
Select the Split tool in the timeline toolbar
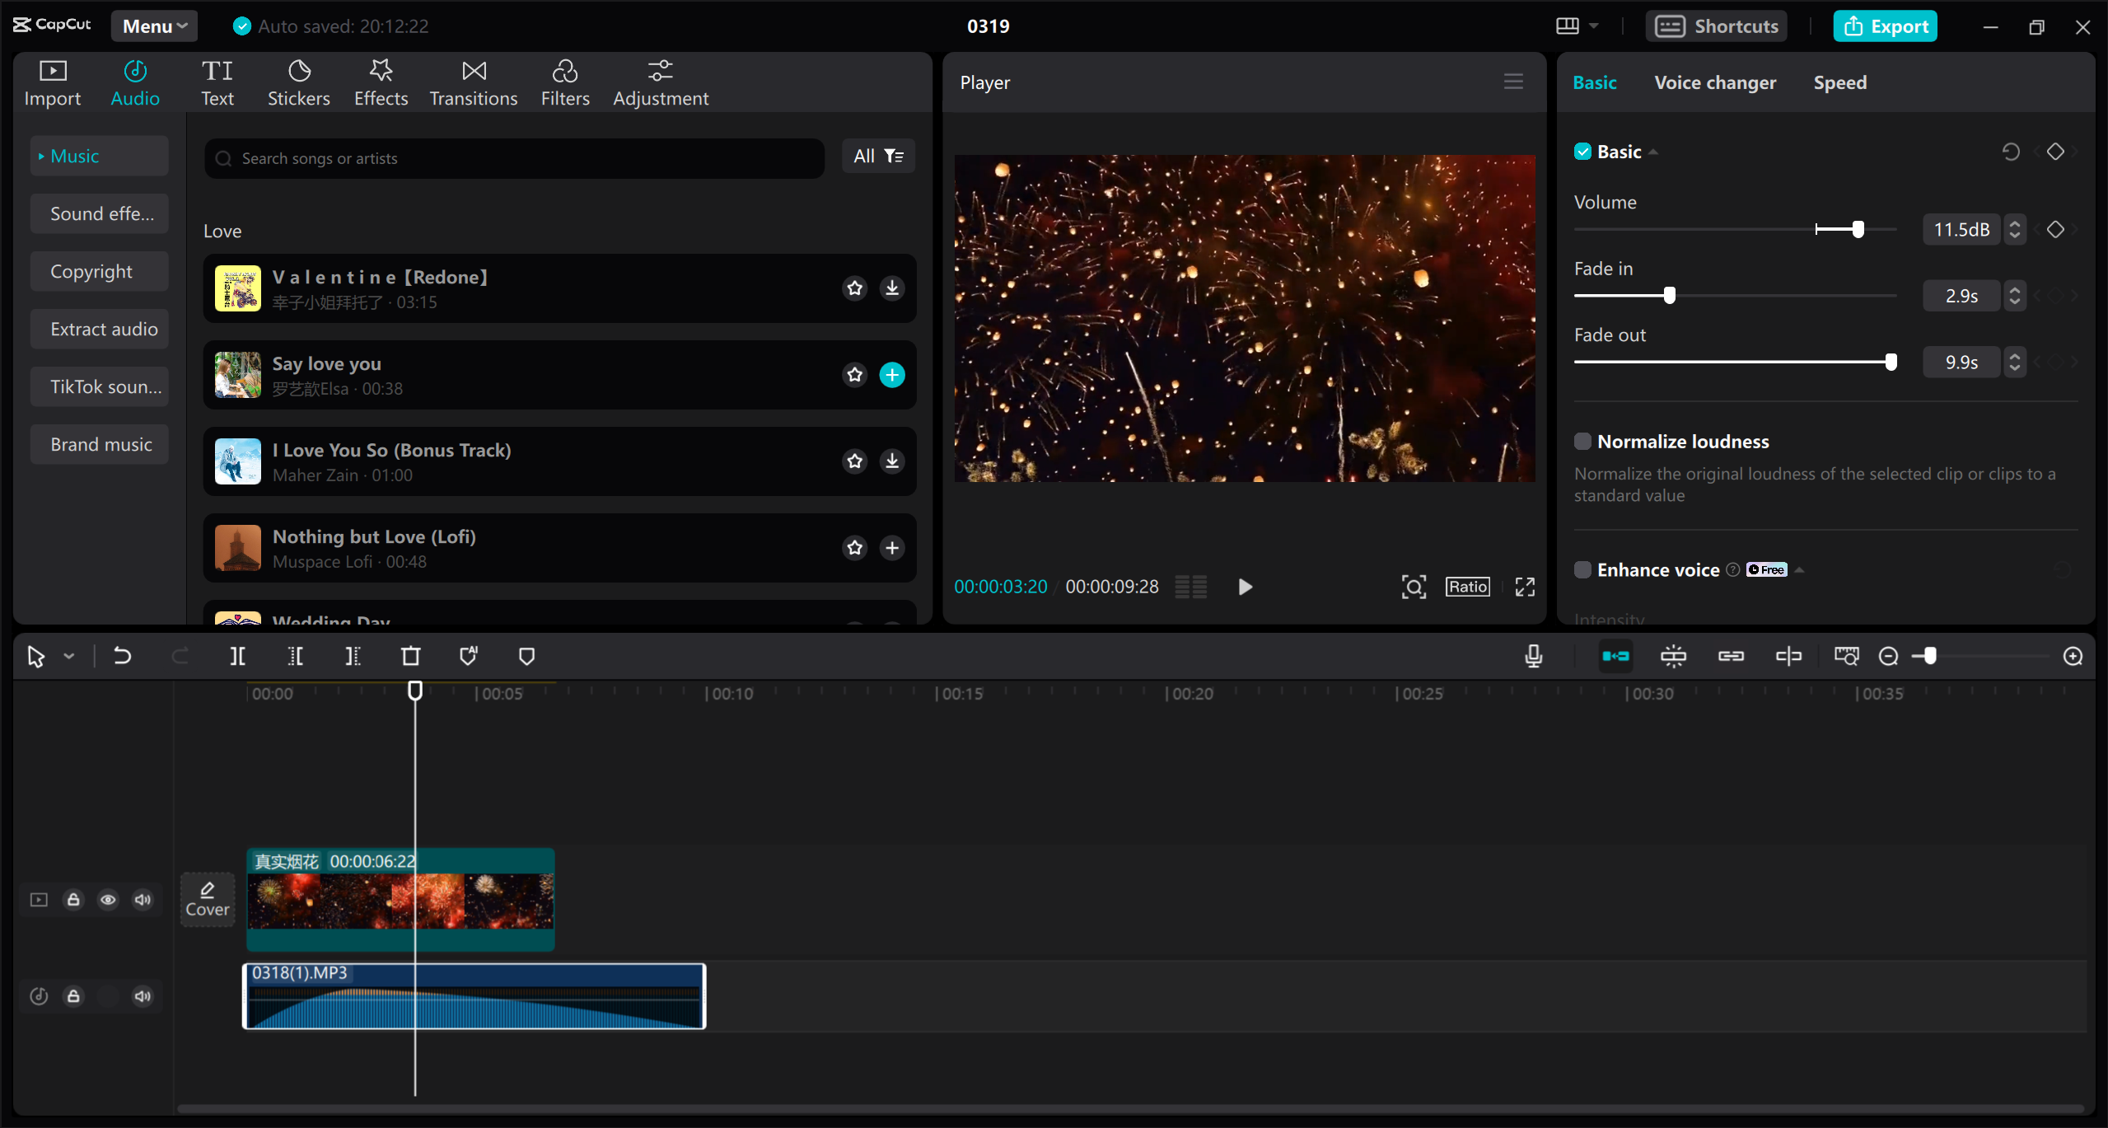[237, 656]
